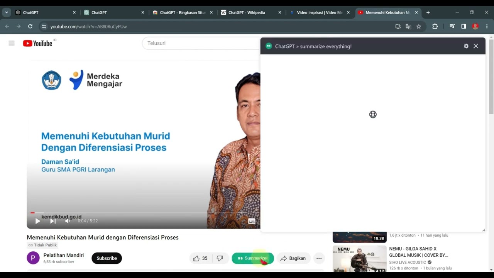Open the settings gear in the ChatGPT summarize panel

click(466, 46)
